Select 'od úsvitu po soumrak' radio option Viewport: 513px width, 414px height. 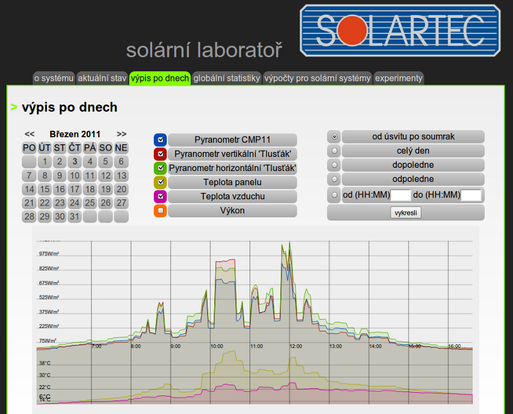[333, 137]
